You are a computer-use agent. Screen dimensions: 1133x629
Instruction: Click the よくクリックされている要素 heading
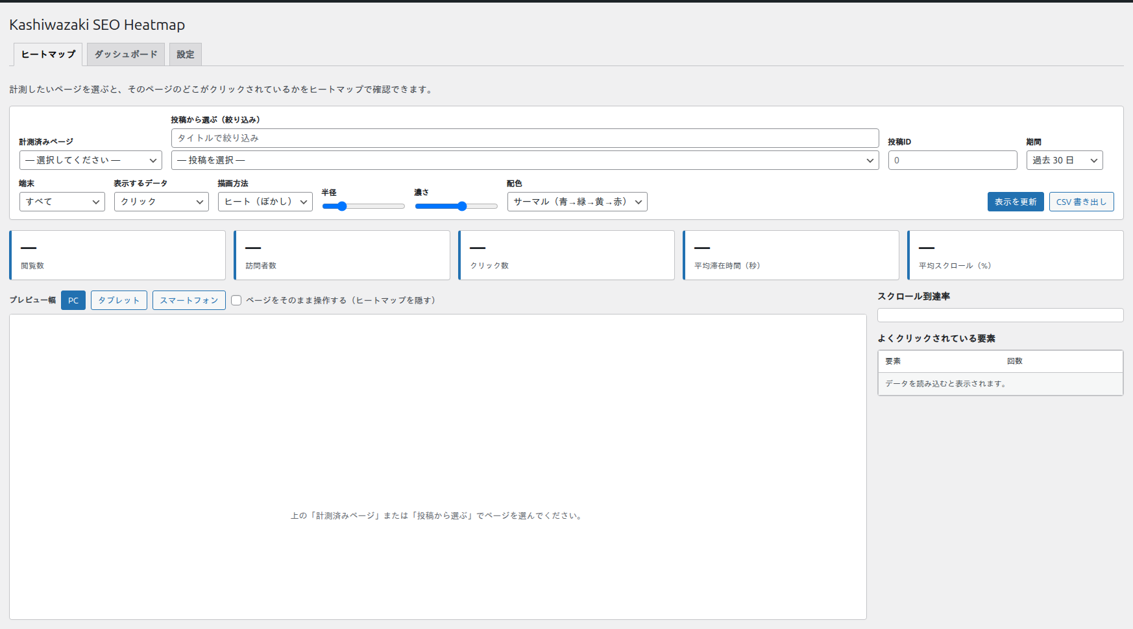[x=936, y=338]
